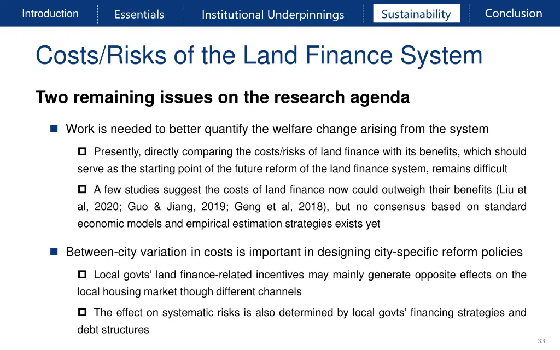The width and height of the screenshot is (560, 350).
Task: Click the hollow bullet before "A few studies"
Action: click(x=83, y=190)
